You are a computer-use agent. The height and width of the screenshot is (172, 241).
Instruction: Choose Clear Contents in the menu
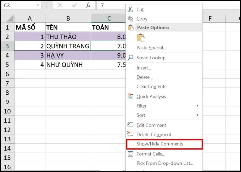(151, 86)
